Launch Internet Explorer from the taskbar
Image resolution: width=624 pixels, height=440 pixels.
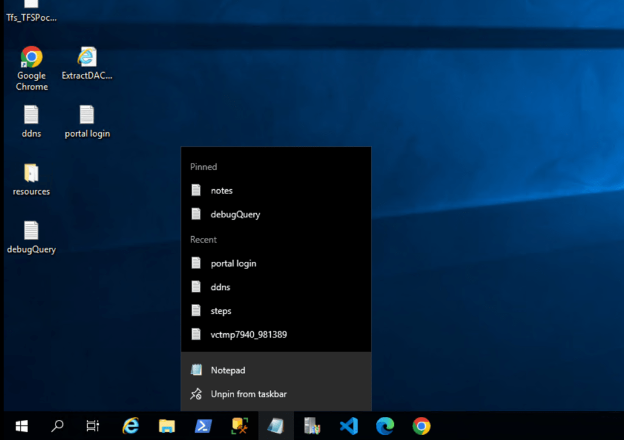[130, 426]
